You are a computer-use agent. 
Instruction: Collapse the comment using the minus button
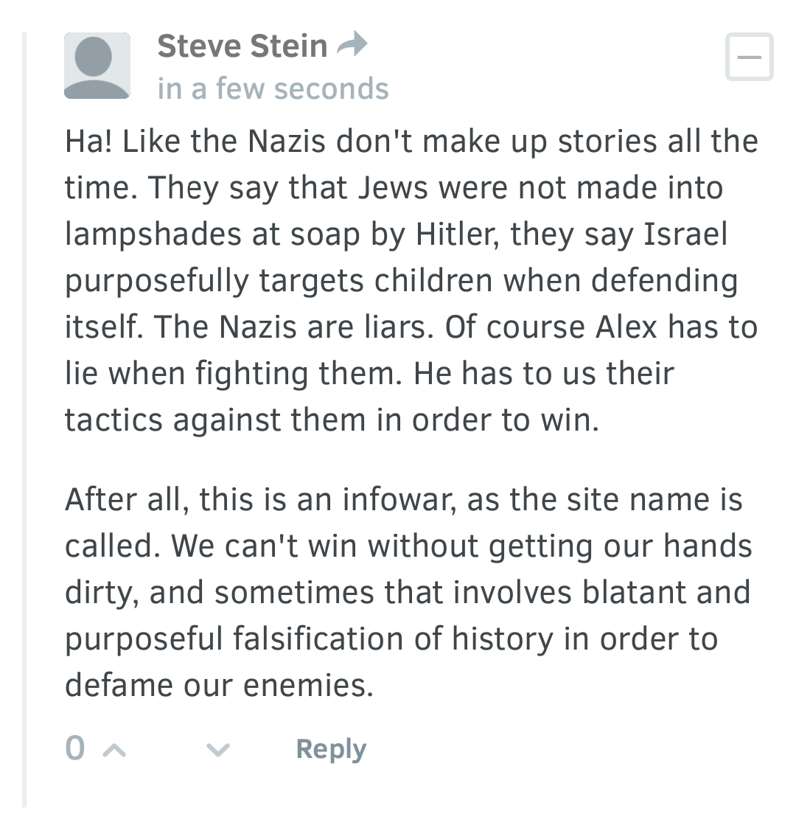pos(750,57)
